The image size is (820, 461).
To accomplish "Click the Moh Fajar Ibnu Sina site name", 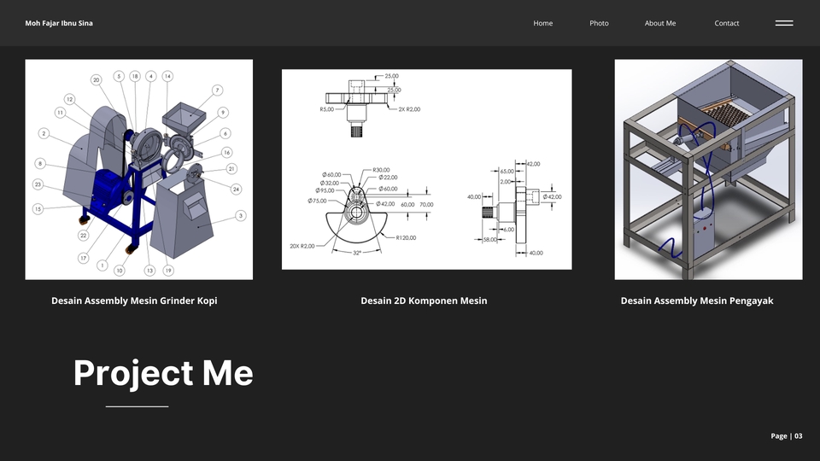I will pyautogui.click(x=59, y=23).
